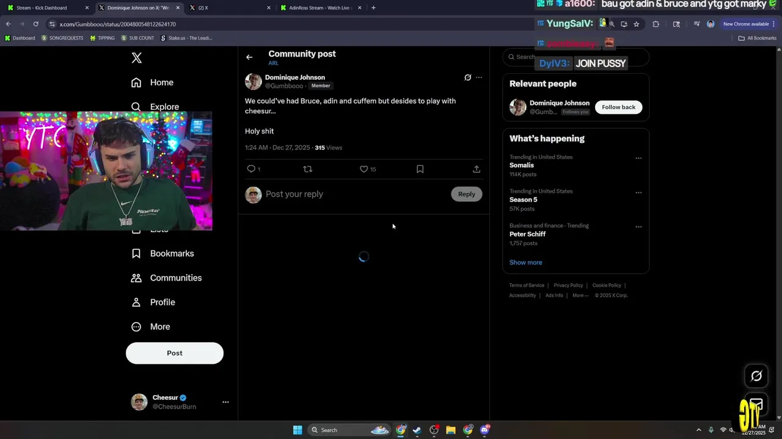Image resolution: width=782 pixels, height=439 pixels.
Task: Click the X logo in sidebar
Action: tap(137, 58)
